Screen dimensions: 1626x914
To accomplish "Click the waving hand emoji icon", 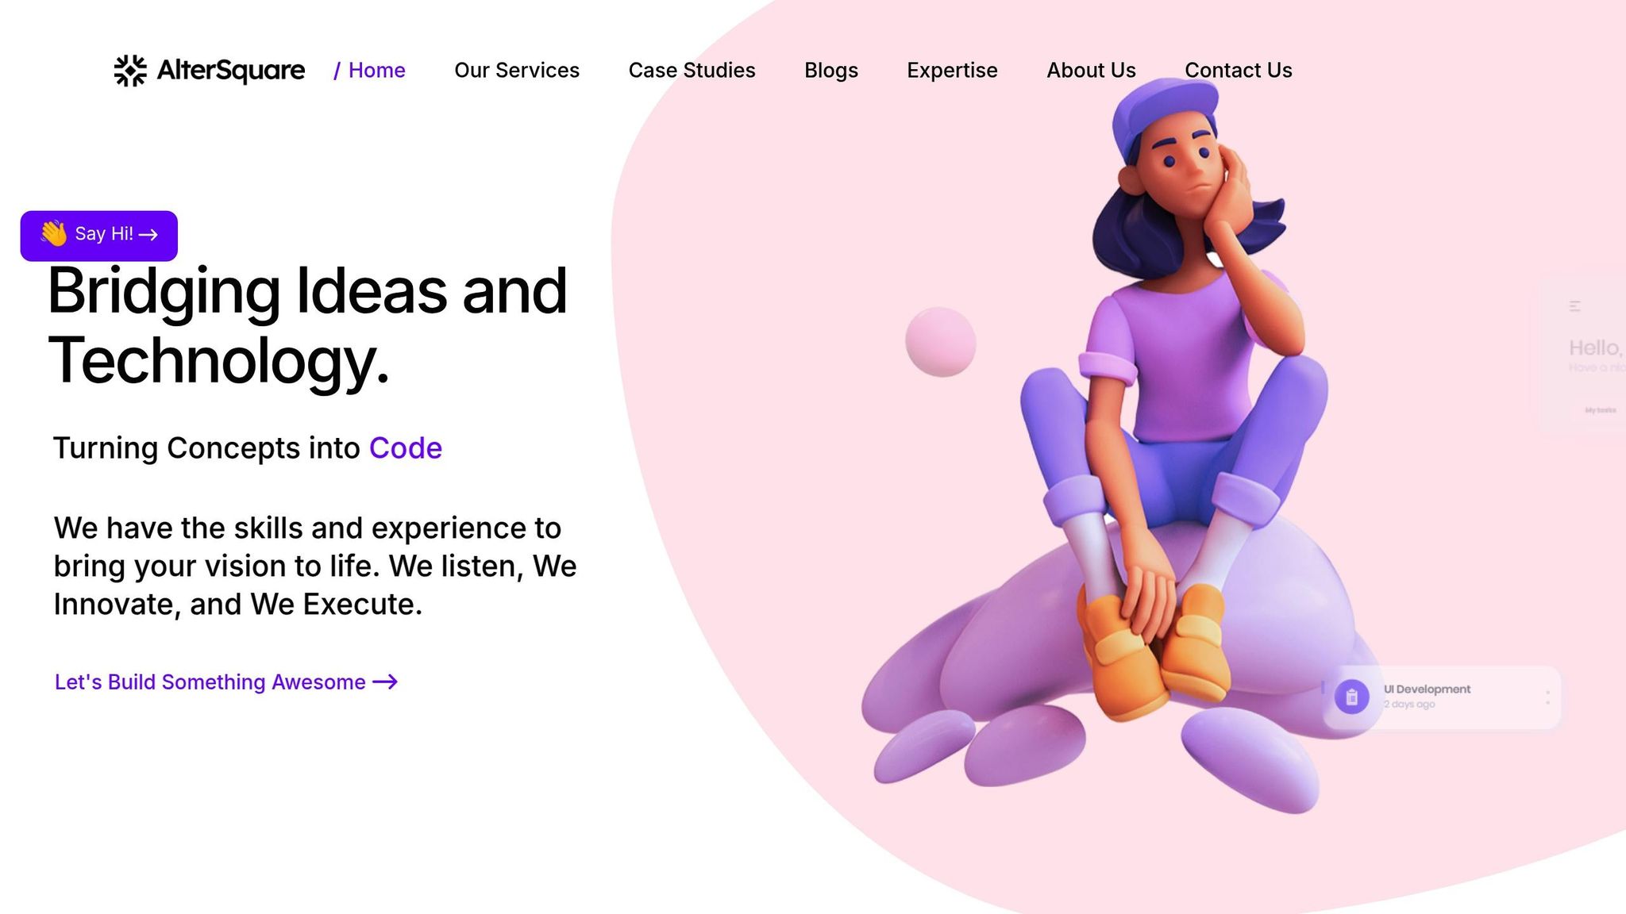I will (x=54, y=233).
